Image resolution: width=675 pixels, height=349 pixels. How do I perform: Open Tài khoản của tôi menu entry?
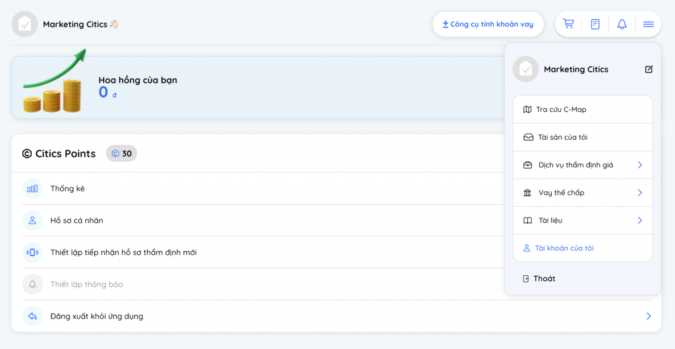click(x=564, y=248)
